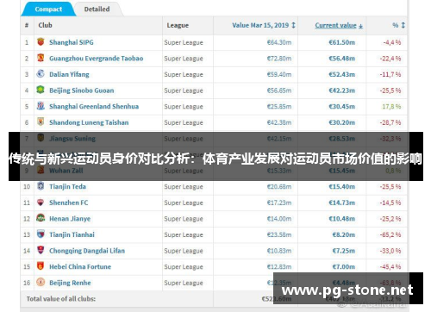Open the Beijing Renhe club link
This screenshot has height=312, width=431.
coord(70,283)
